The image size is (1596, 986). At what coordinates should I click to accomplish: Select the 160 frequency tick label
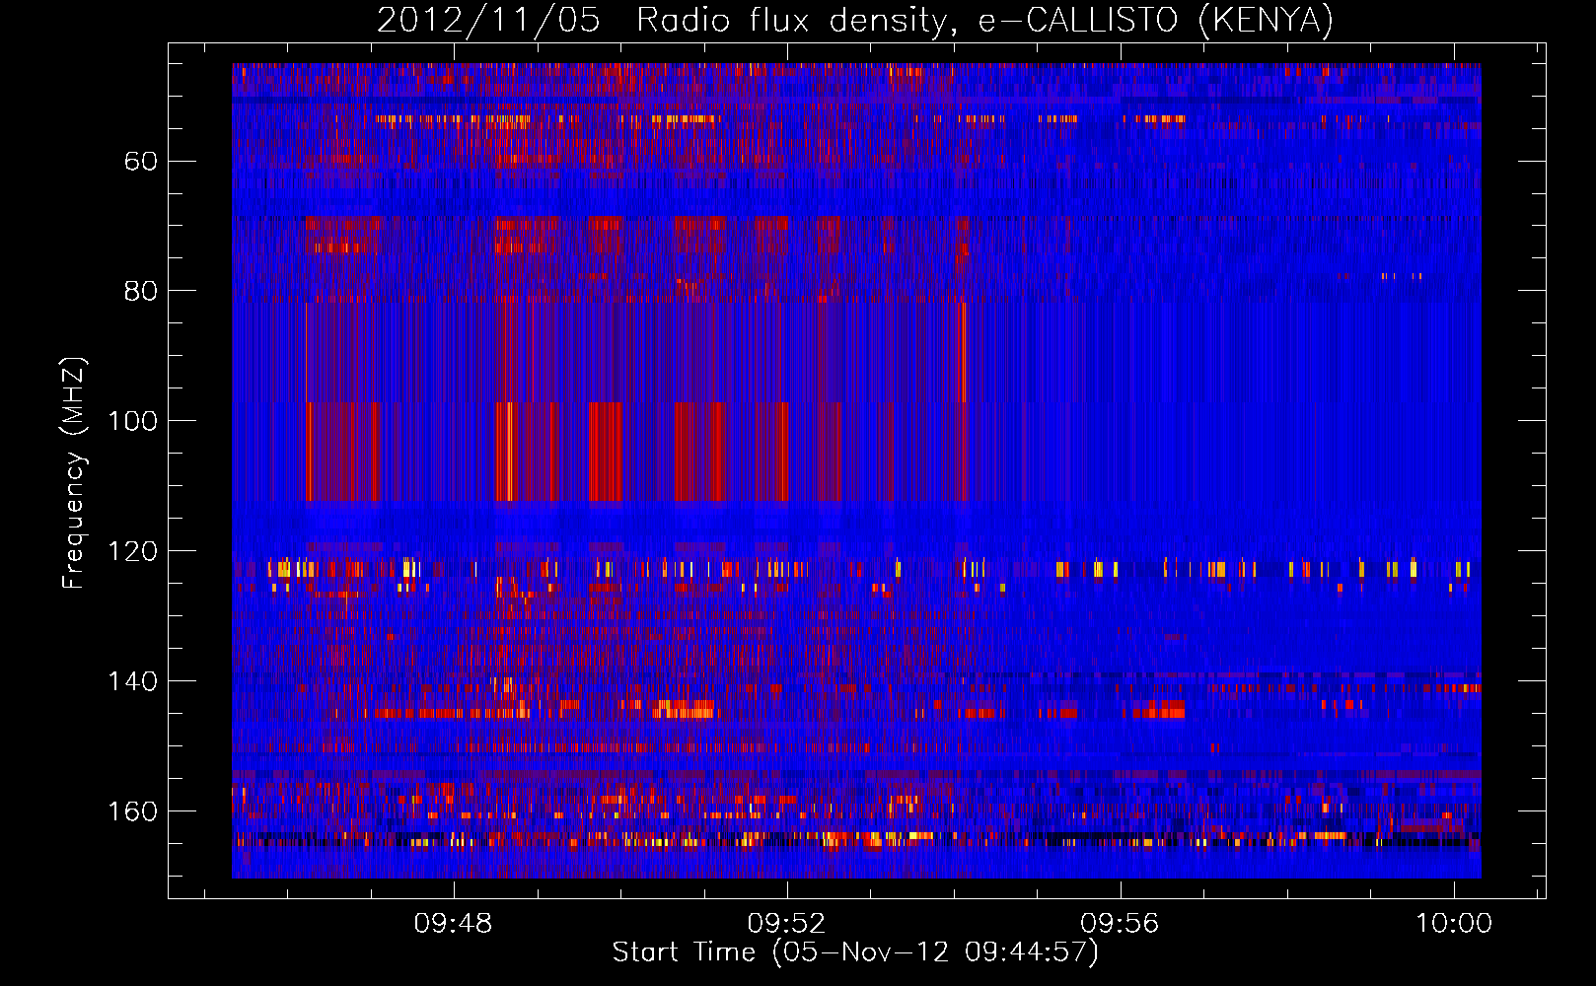click(133, 811)
